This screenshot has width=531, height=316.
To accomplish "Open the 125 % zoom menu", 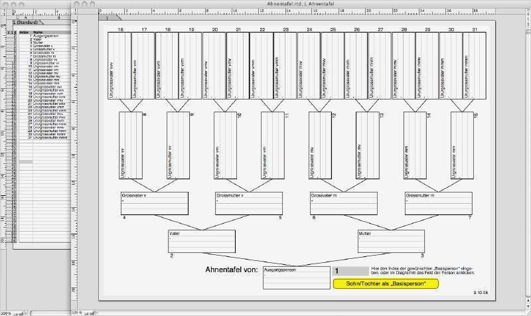I will coord(77,313).
